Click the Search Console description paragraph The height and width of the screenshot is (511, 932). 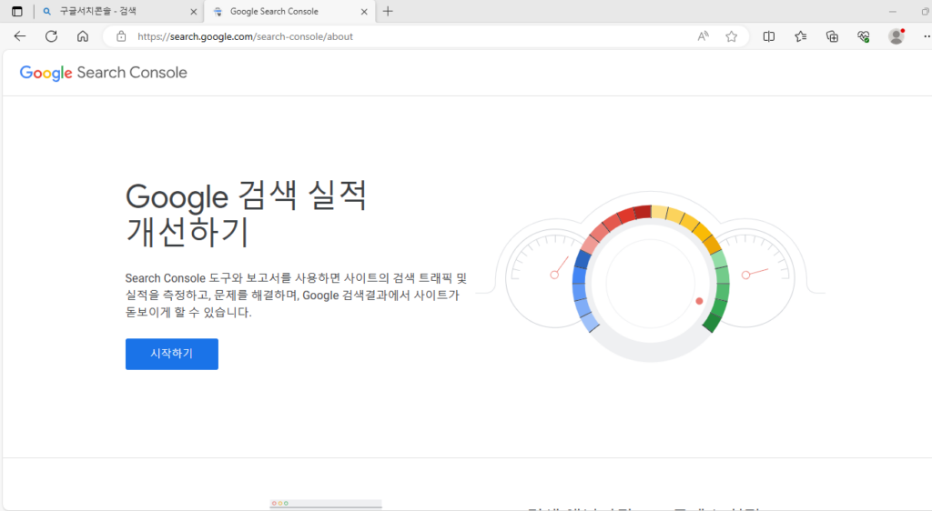click(x=296, y=295)
